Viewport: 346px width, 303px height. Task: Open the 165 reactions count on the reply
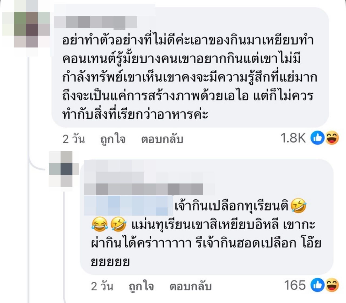pos(295,285)
